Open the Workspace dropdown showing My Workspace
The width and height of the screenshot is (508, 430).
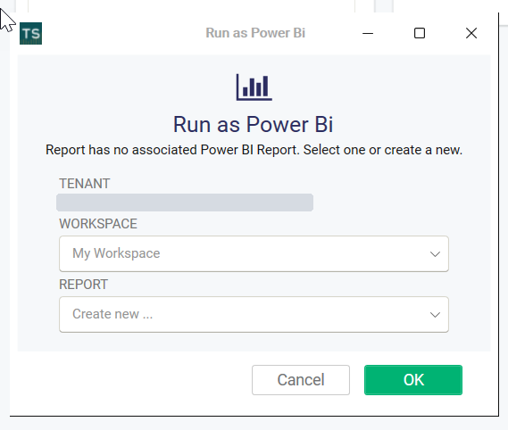tap(254, 253)
